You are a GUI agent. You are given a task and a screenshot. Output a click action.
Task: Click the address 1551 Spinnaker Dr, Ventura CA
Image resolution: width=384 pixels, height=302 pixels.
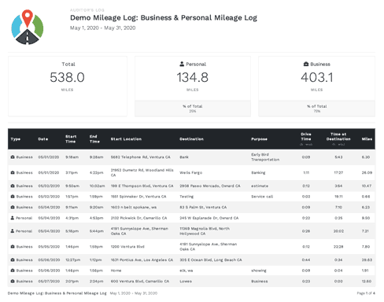tap(138, 197)
